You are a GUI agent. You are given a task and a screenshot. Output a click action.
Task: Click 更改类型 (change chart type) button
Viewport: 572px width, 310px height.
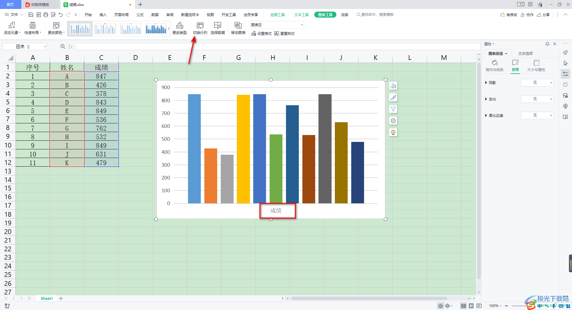(x=180, y=29)
